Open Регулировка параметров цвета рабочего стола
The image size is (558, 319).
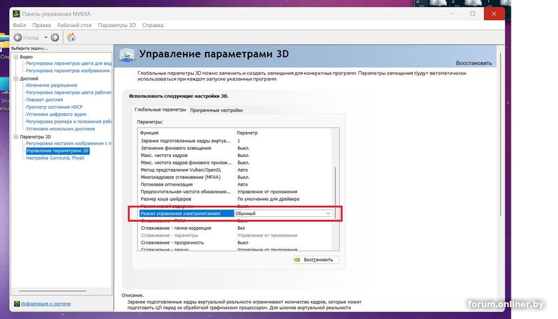click(68, 92)
